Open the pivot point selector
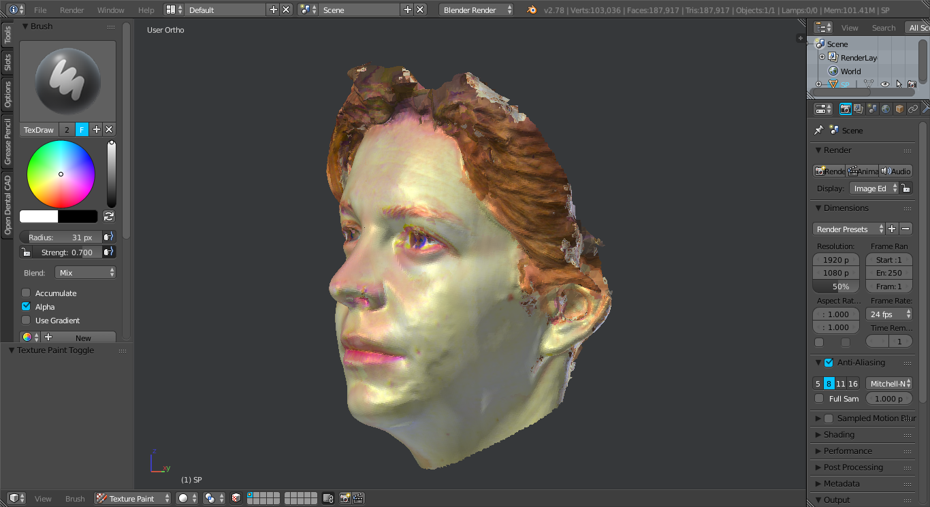 pyautogui.click(x=214, y=498)
